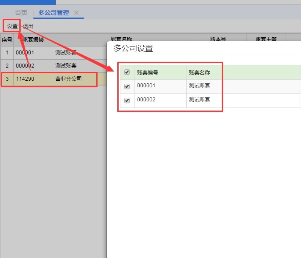The image size is (301, 258).
Task: Select the 多公司管理 tab
Action: tap(54, 13)
